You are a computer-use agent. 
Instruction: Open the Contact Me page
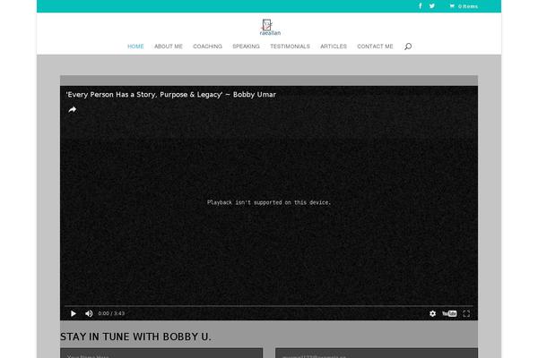(375, 47)
